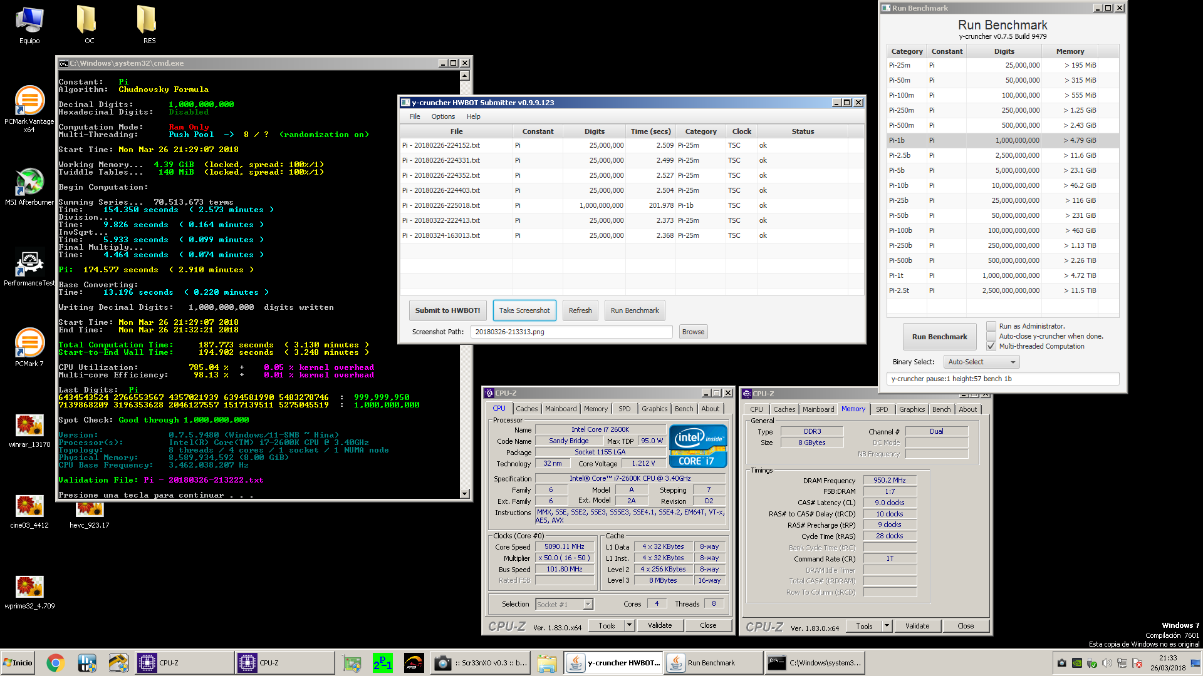This screenshot has width=1203, height=676.
Task: Toggle Multi-threaded Computation checkbox
Action: tap(991, 346)
